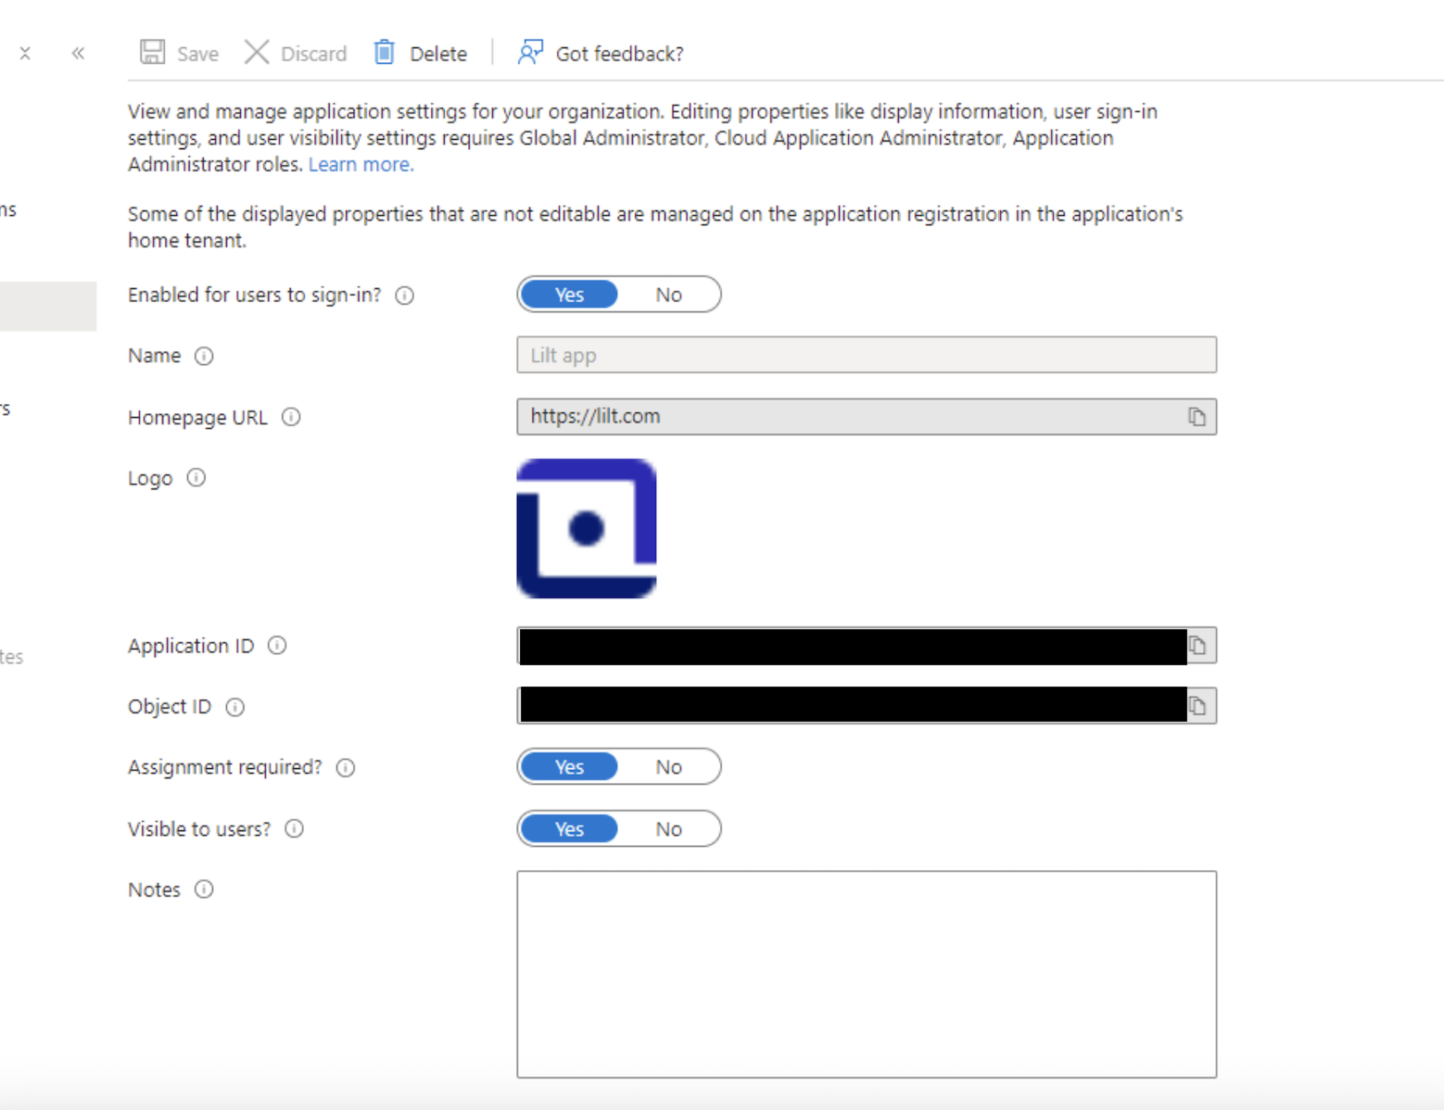The image size is (1444, 1110).
Task: Show info tooltip for Application ID
Action: 277,646
